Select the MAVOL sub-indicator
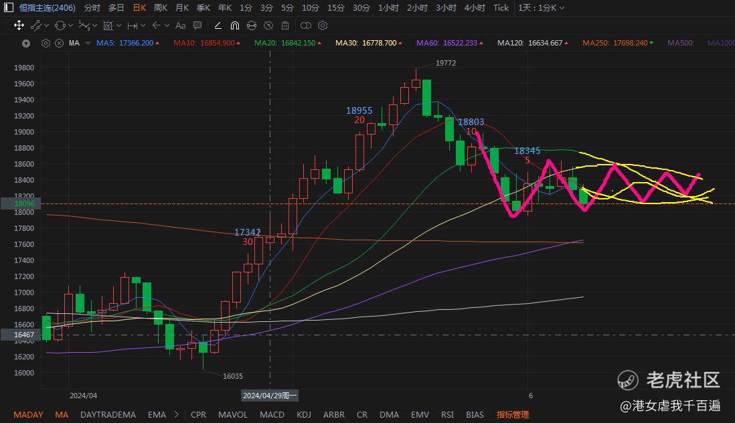 click(x=233, y=414)
